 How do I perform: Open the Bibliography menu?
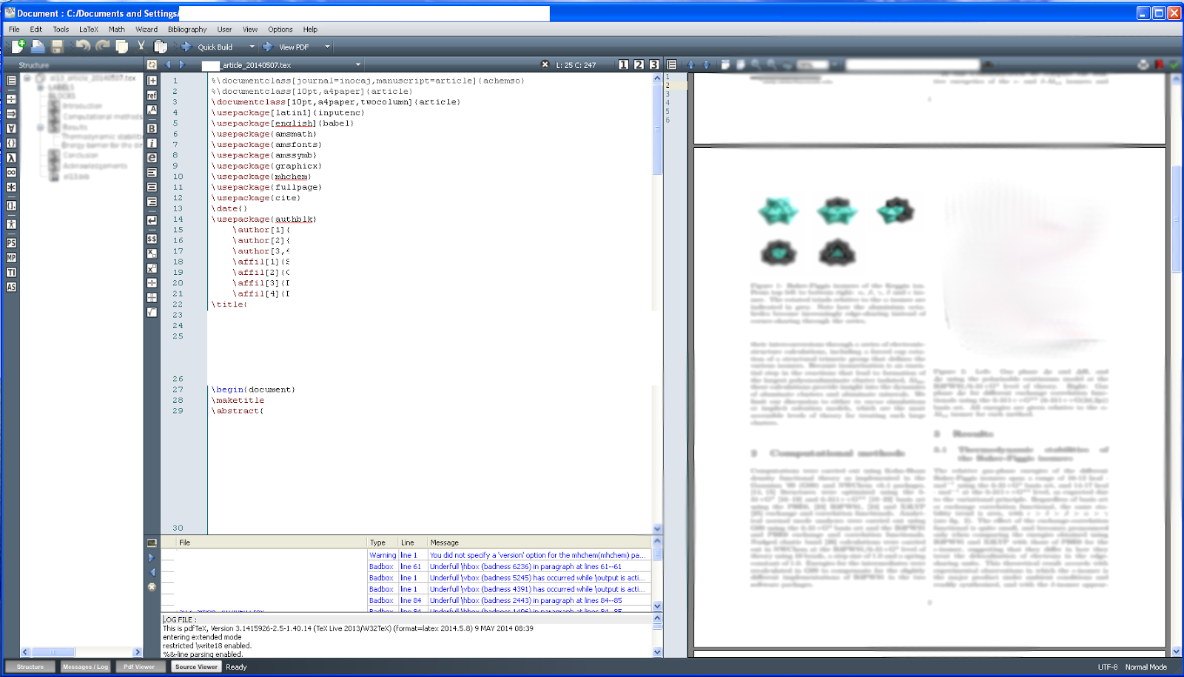(x=186, y=30)
